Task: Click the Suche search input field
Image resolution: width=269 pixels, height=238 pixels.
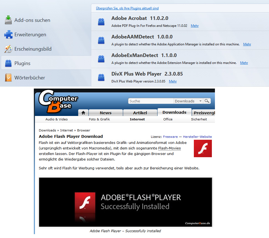Action: coord(151,101)
